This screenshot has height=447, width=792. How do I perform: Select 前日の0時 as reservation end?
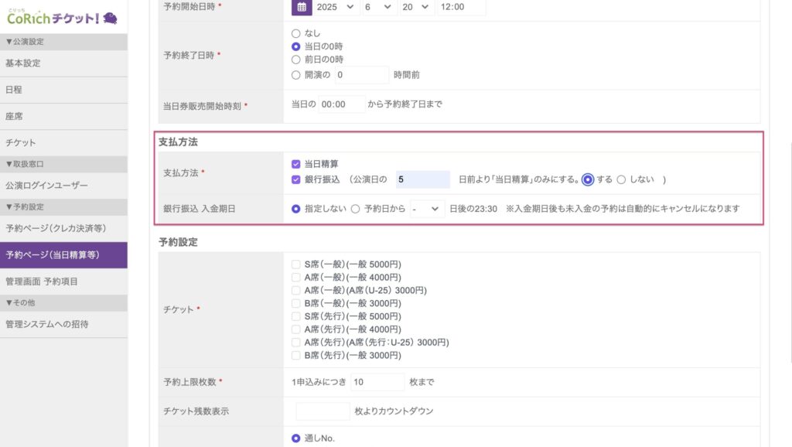295,60
